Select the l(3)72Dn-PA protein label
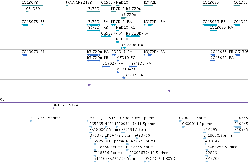 98,52
